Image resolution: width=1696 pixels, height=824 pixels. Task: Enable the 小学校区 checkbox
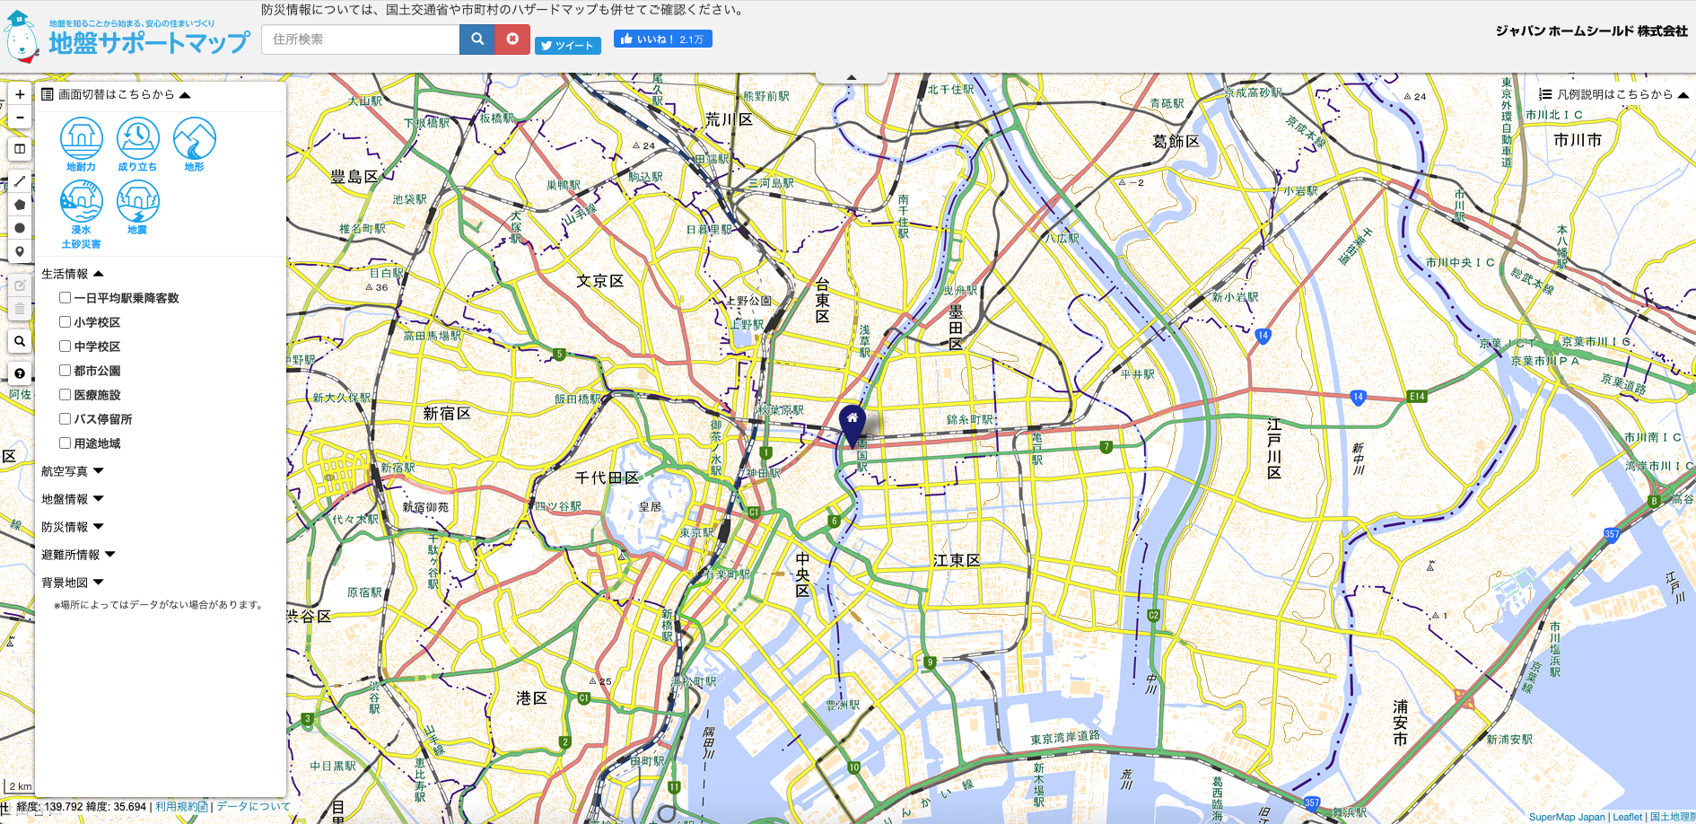pos(65,321)
